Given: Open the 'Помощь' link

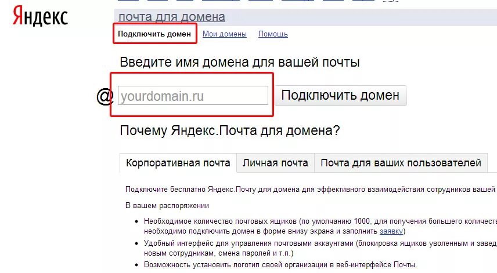Looking at the screenshot, I should [273, 34].
